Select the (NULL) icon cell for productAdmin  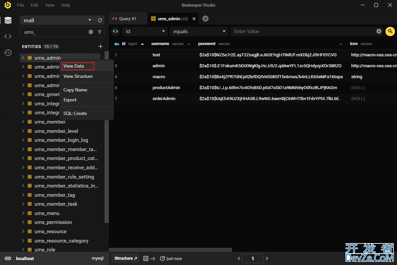pos(358,88)
